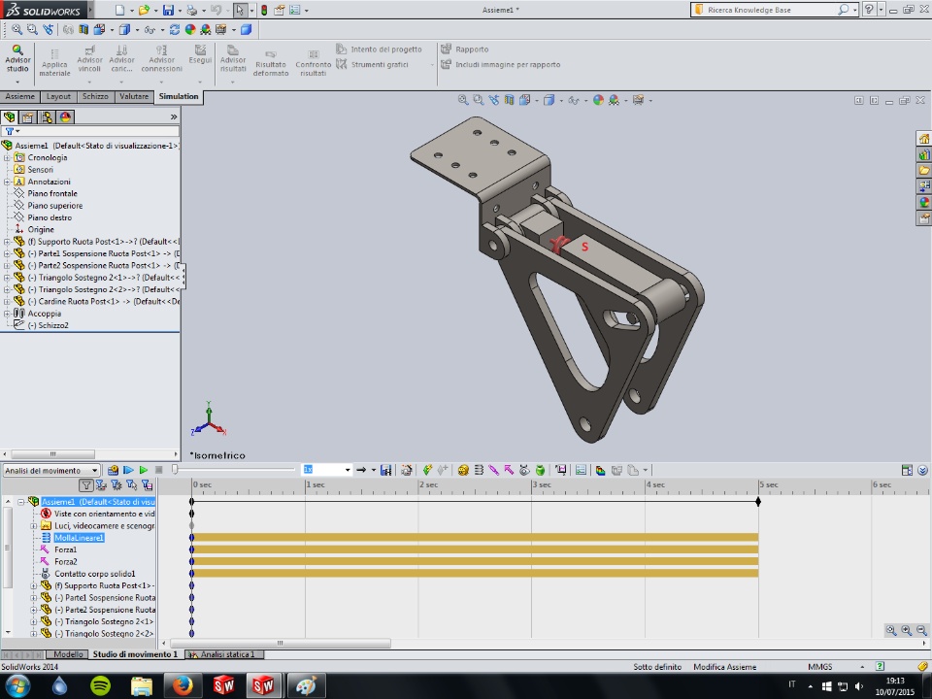
Task: Toggle the filter button in the motion tree
Action: 86,484
